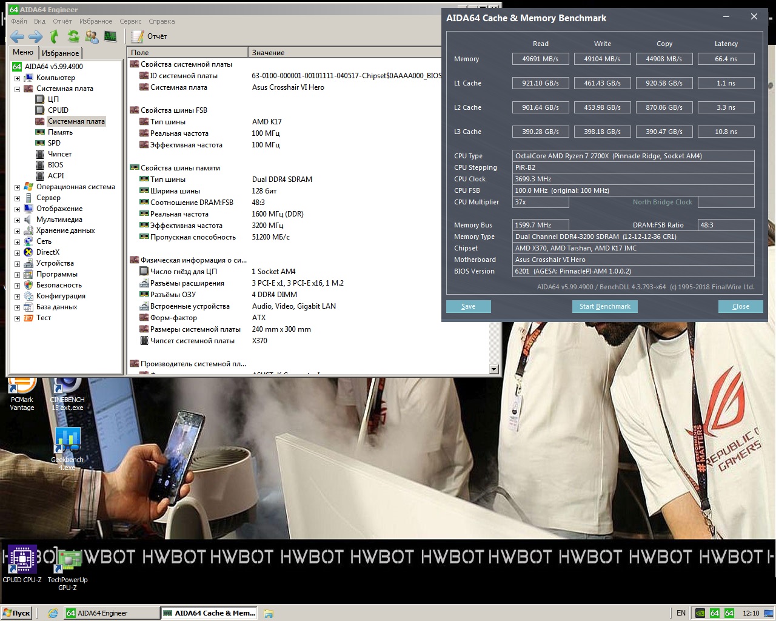776x621 pixels.
Task: Expand the DirectX tree node
Action: point(17,253)
